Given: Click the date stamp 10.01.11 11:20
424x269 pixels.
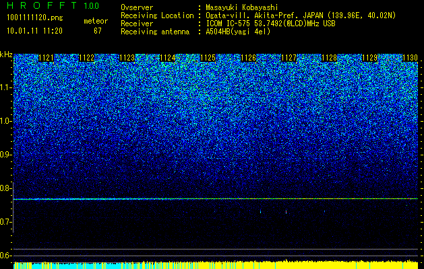Looking at the screenshot, I should 34,31.
